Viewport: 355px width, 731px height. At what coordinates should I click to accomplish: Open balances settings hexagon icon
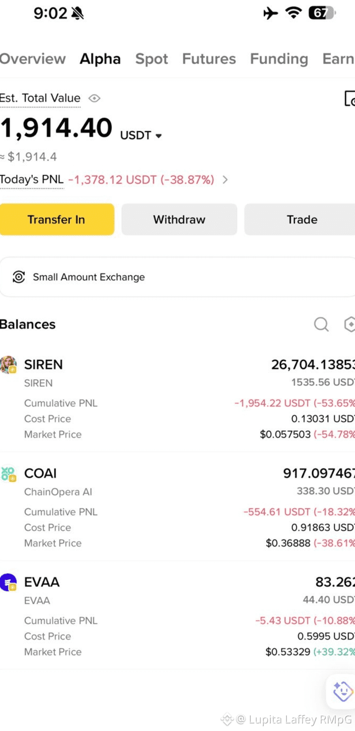coord(349,324)
